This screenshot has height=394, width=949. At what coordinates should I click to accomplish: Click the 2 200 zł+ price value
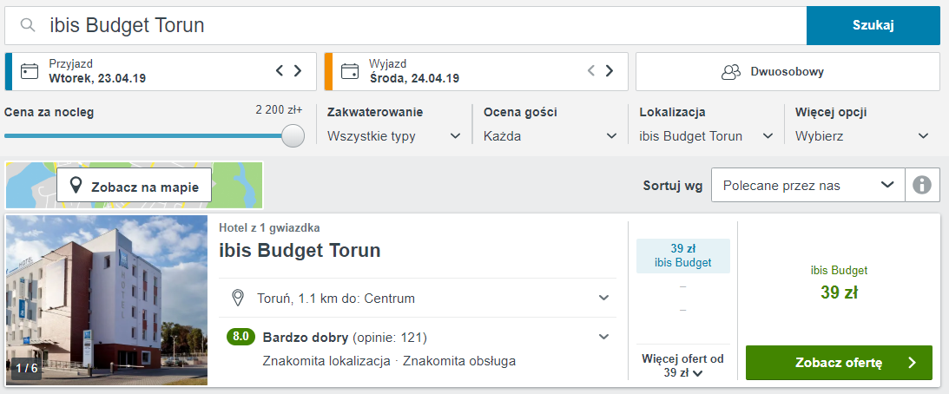pos(279,110)
